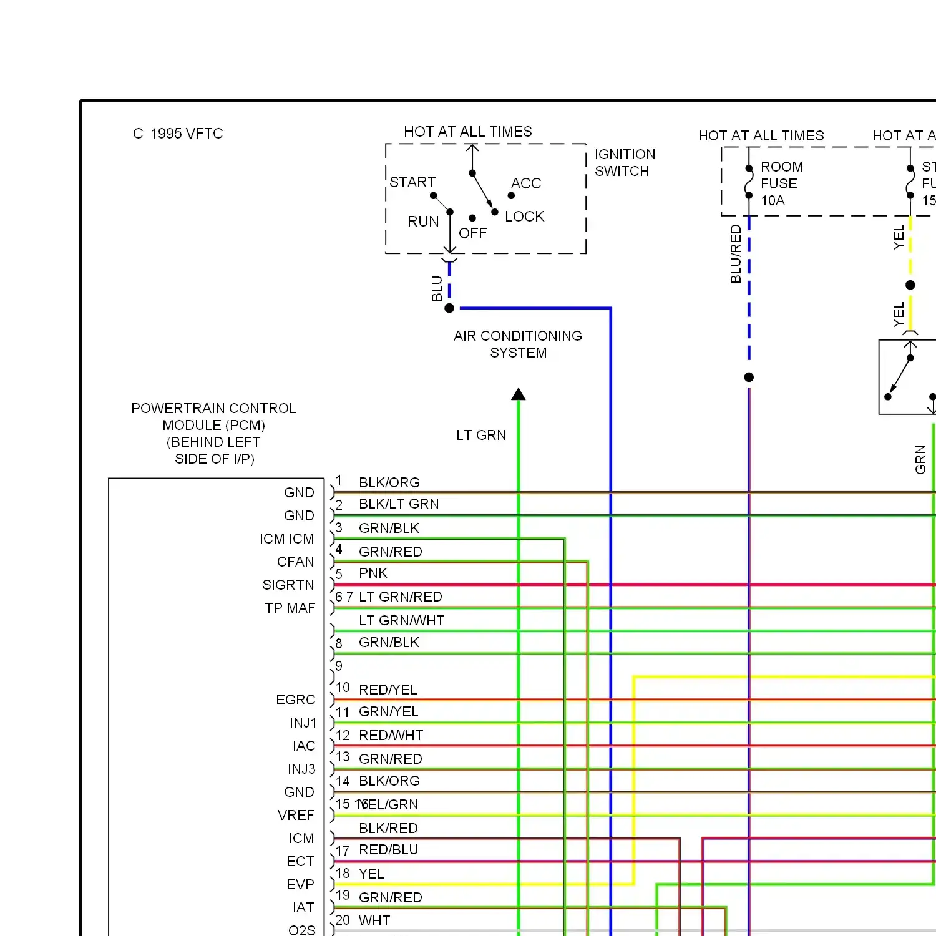This screenshot has width=936, height=936.
Task: Select the 'CFAN' PCM terminal label
Action: click(296, 562)
